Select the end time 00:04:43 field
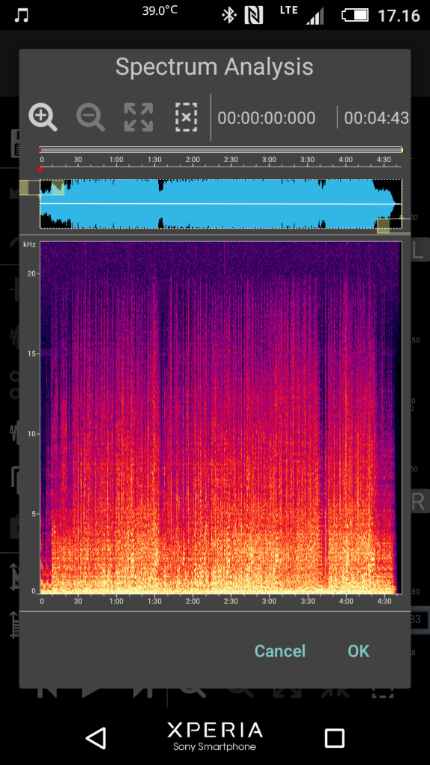The width and height of the screenshot is (430, 765). click(x=376, y=118)
